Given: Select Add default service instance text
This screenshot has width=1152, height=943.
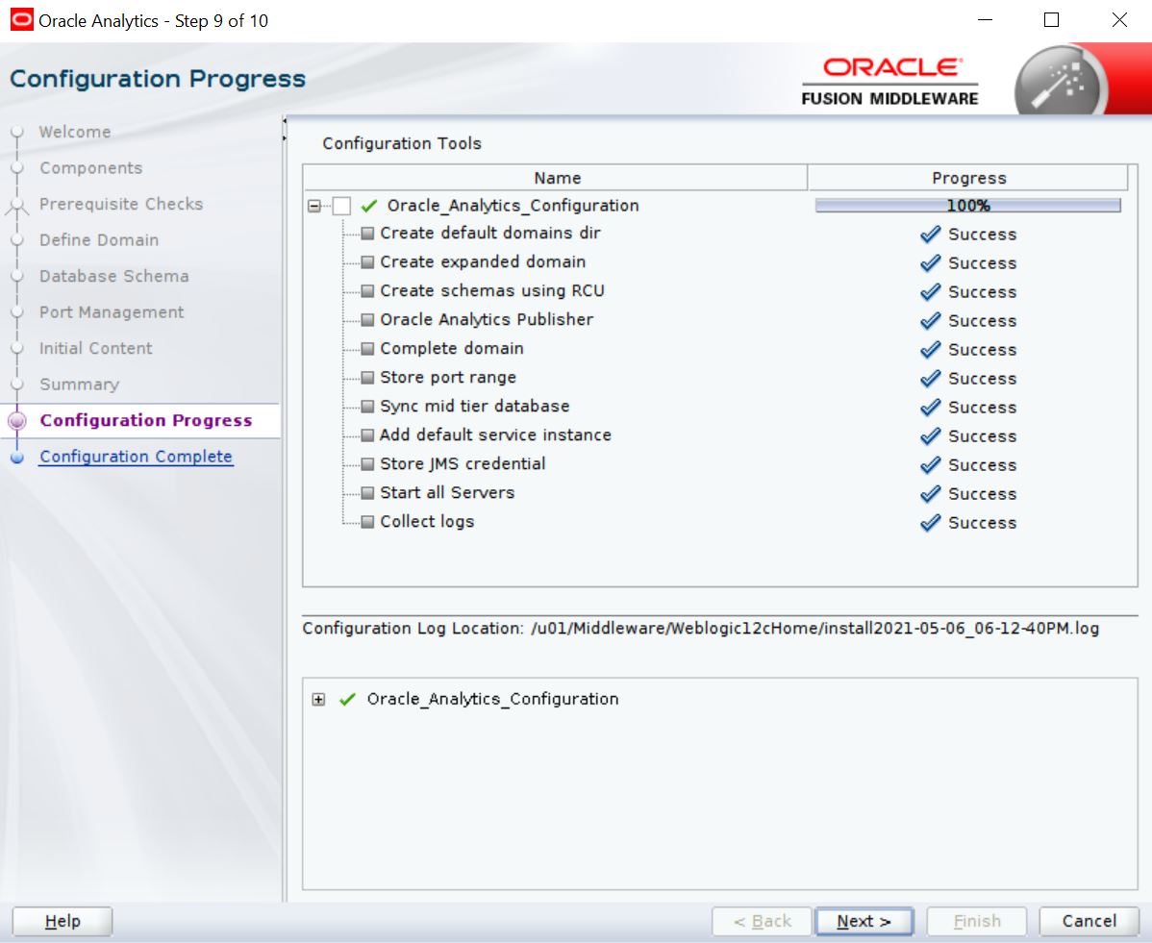Looking at the screenshot, I should (x=495, y=434).
